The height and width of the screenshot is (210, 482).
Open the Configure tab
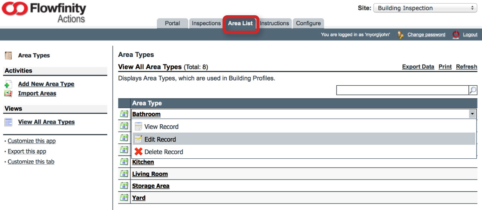[x=308, y=23]
